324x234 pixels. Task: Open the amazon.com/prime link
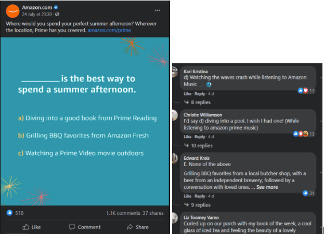pos(109,30)
